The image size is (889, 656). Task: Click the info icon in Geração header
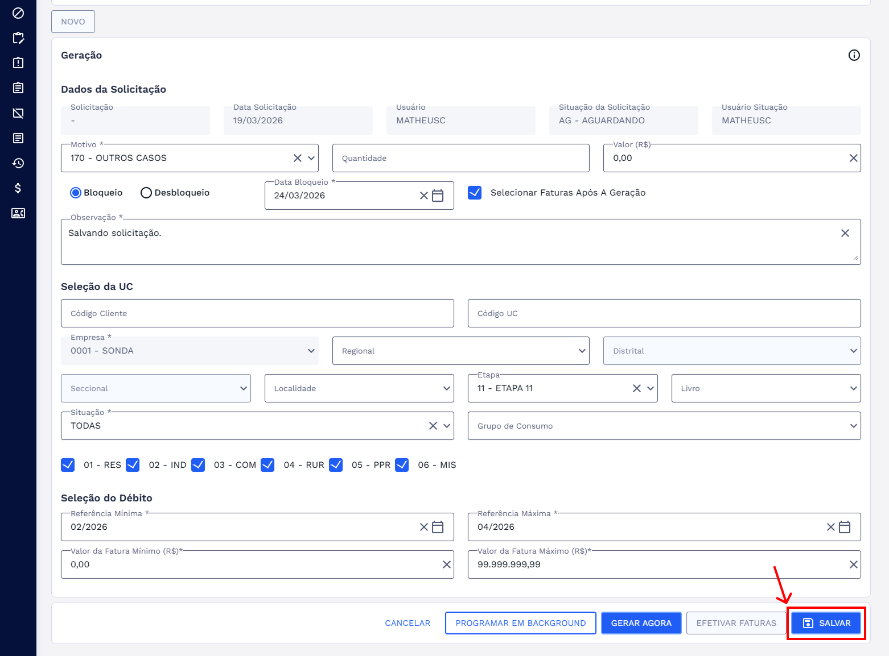854,55
